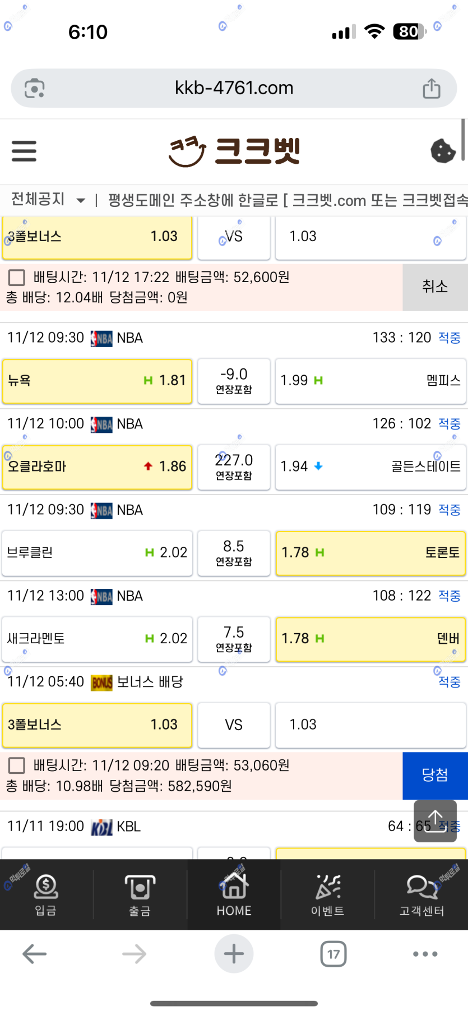Check the 52,600원 bet slip checkbox

(17, 278)
